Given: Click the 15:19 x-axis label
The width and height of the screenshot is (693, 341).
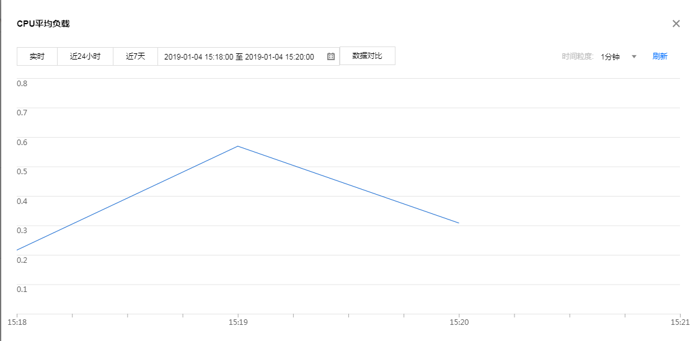Looking at the screenshot, I should pyautogui.click(x=238, y=322).
